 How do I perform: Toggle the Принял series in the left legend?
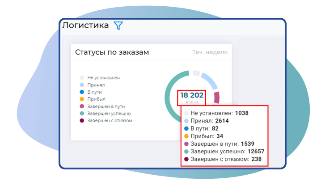point(96,85)
